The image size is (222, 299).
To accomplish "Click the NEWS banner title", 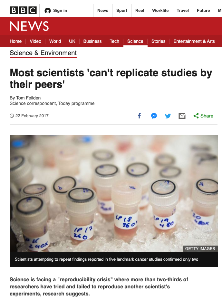I will coord(29,26).
